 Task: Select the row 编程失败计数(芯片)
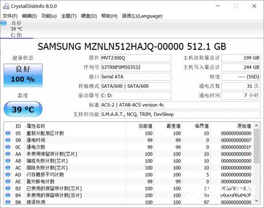129,161
